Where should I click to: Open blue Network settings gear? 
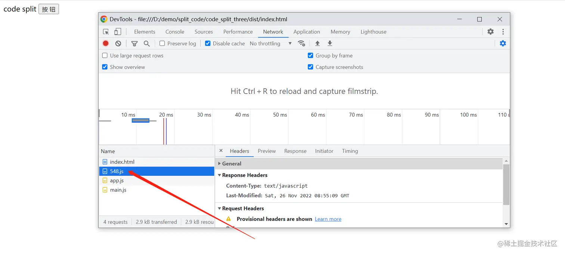[503, 43]
